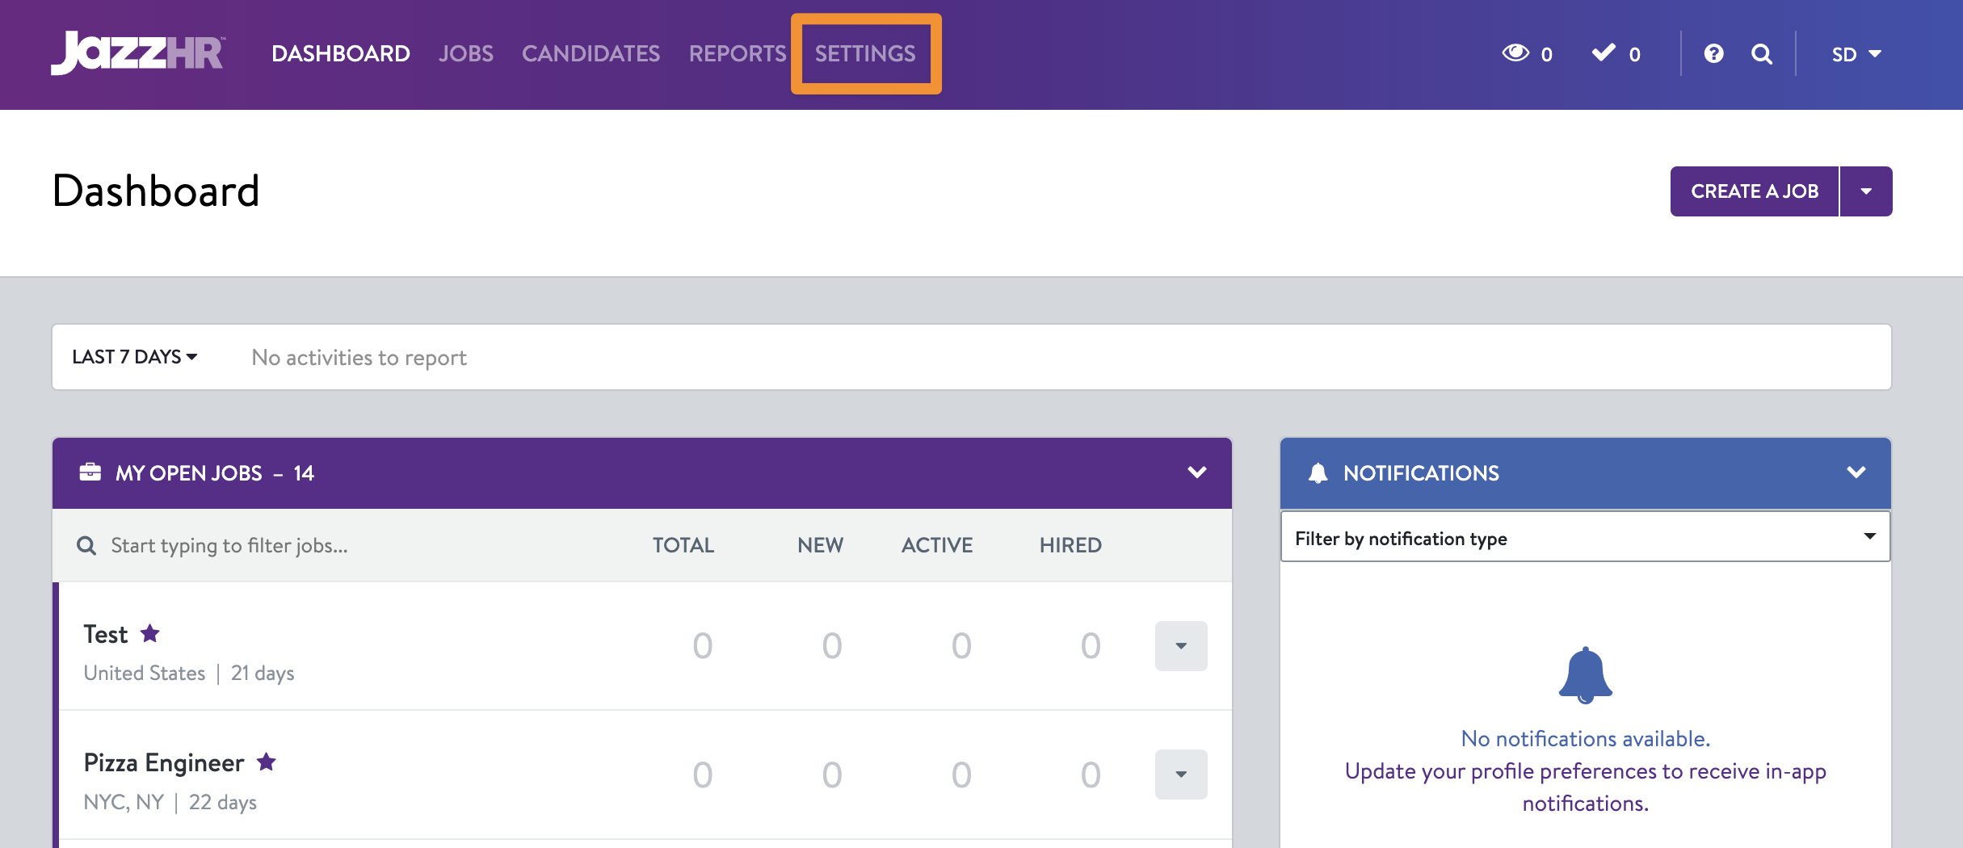Open the eye watch-list icon

coord(1515,53)
